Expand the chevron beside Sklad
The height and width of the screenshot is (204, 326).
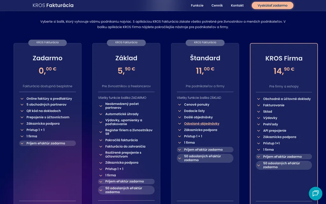click(x=259, y=112)
